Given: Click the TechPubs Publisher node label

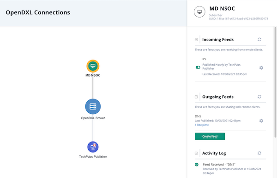Looking at the screenshot, I should click(x=93, y=157).
